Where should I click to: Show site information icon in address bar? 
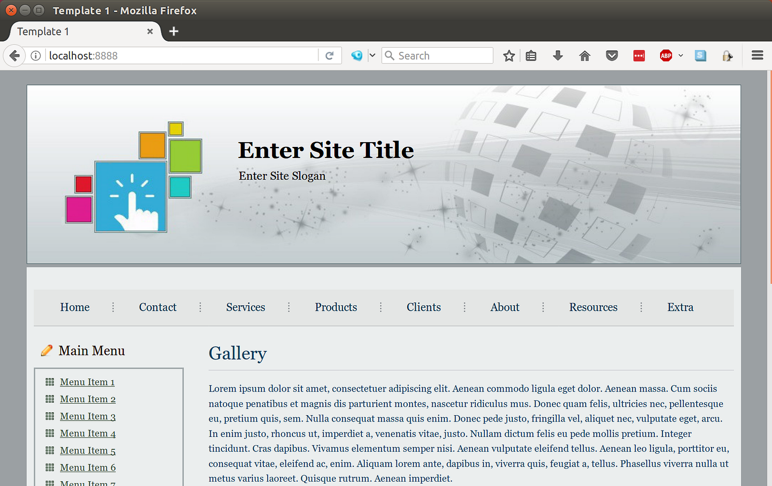[36, 56]
